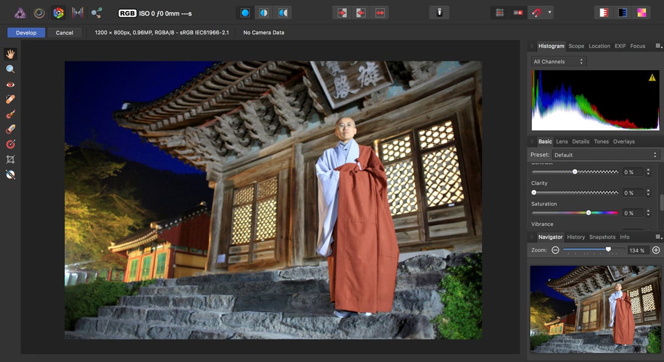Open the All Channels dropdown

(558, 61)
